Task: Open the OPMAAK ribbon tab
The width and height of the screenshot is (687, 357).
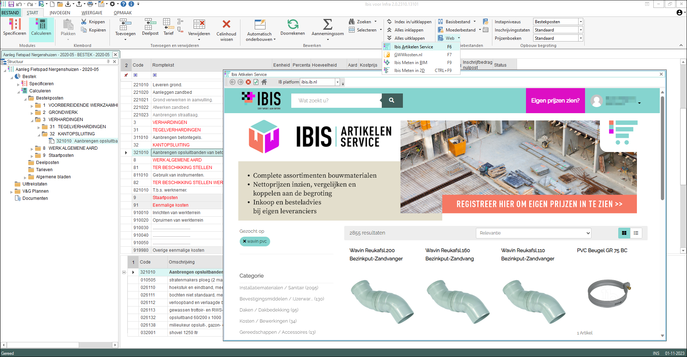Action: click(x=123, y=13)
